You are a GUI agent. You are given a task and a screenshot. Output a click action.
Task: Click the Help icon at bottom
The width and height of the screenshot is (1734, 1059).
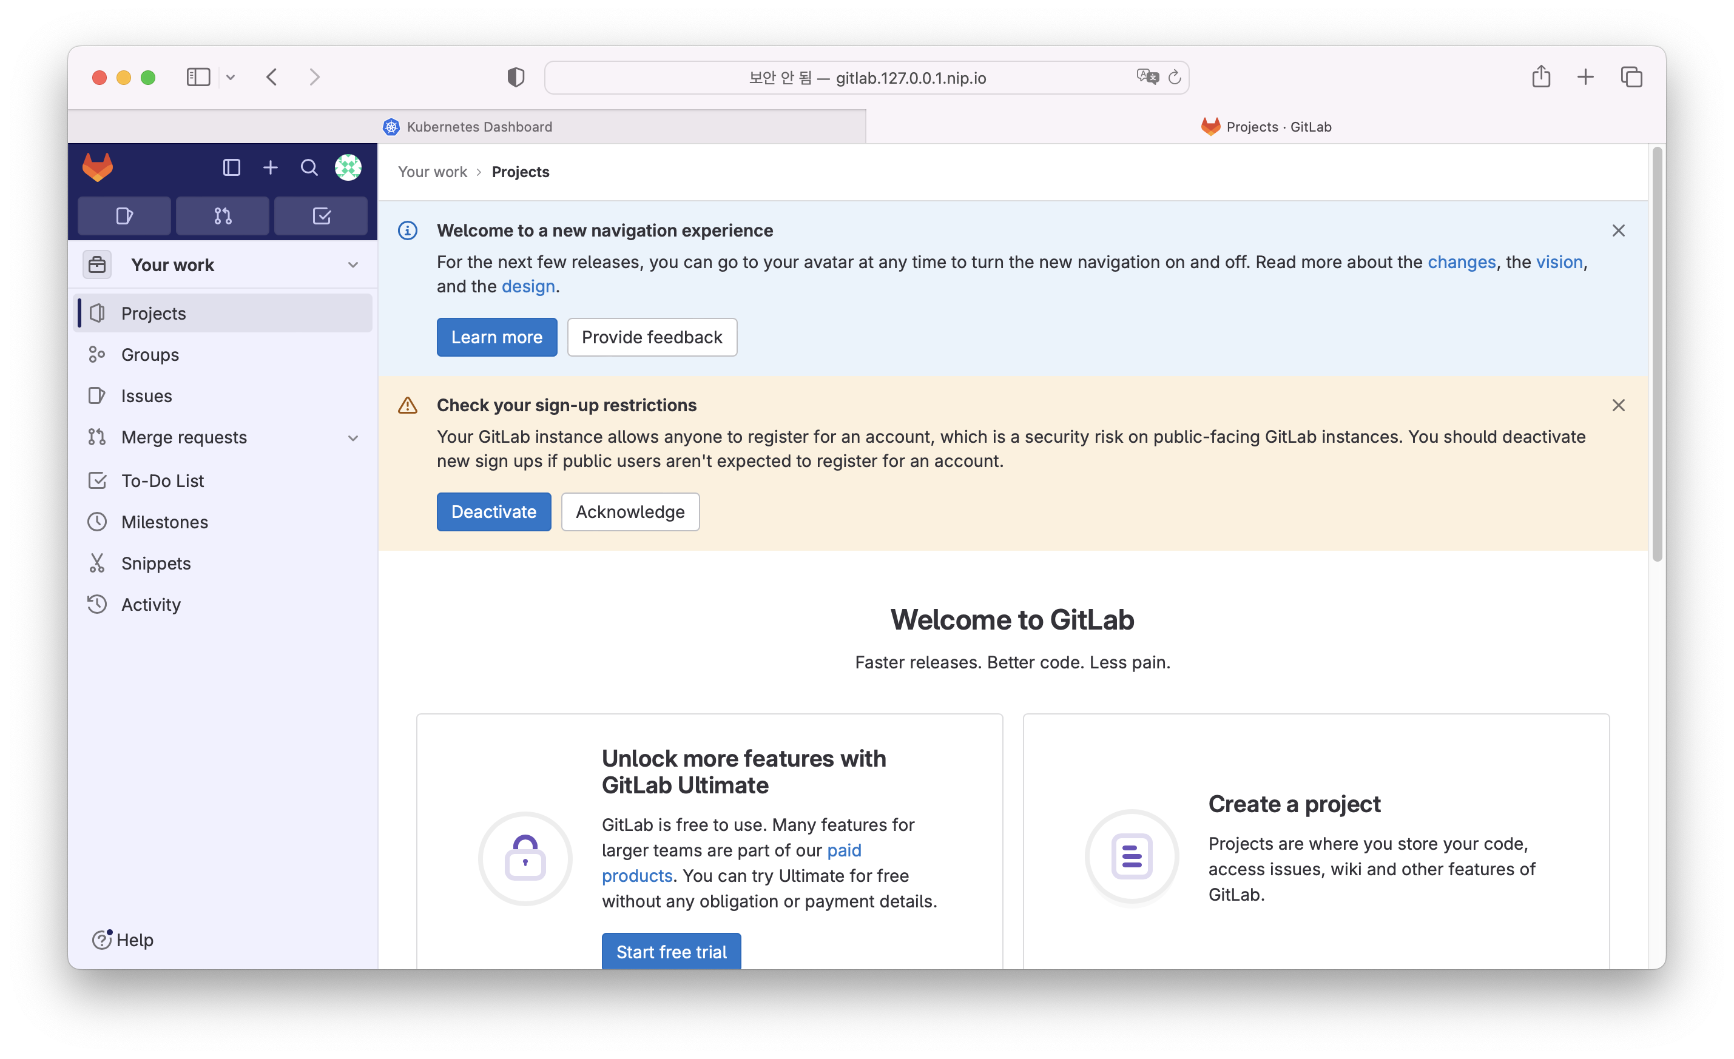123,940
